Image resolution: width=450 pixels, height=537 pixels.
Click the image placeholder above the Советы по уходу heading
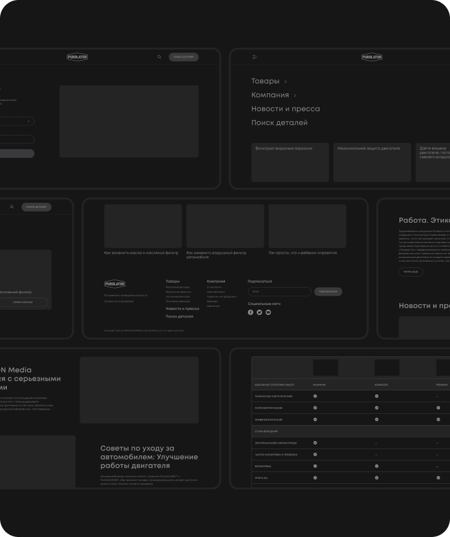pos(139,390)
